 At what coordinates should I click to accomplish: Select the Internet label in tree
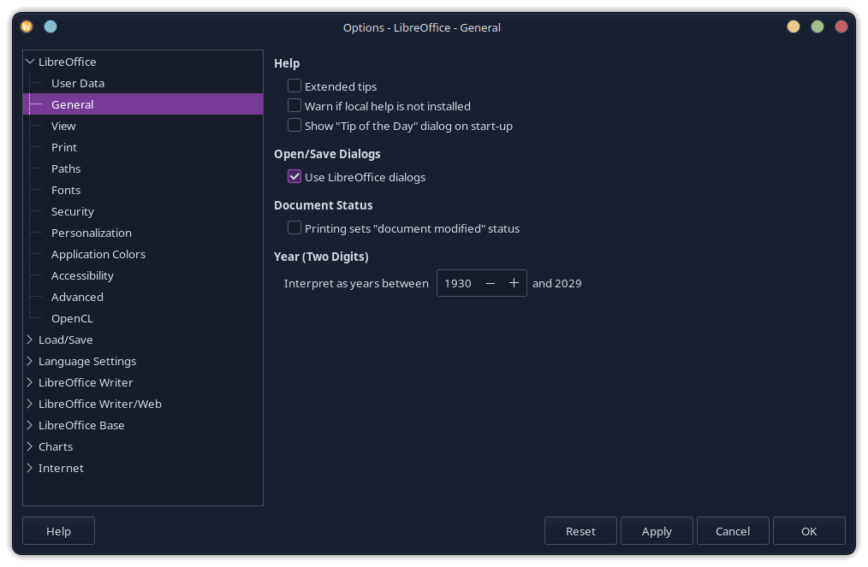[x=61, y=468]
